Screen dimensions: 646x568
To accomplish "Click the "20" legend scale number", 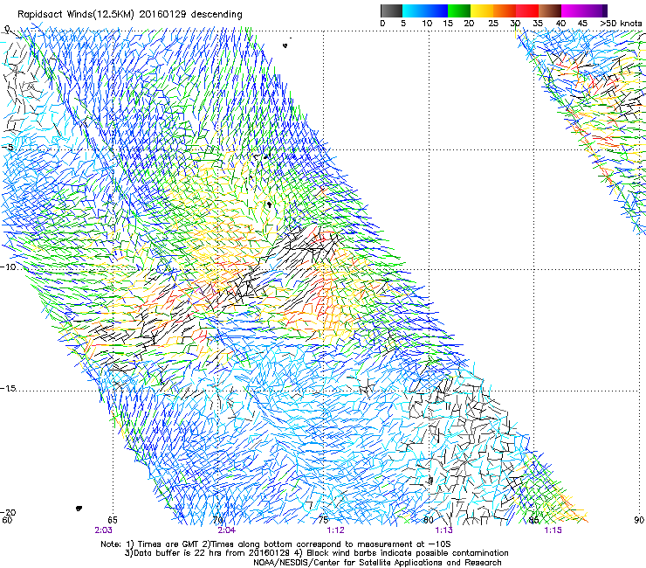I will point(469,23).
